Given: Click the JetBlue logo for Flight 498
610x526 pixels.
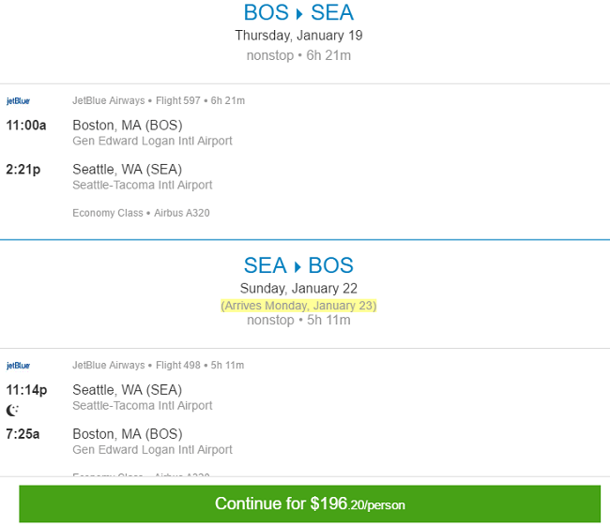Looking at the screenshot, I should (x=18, y=366).
